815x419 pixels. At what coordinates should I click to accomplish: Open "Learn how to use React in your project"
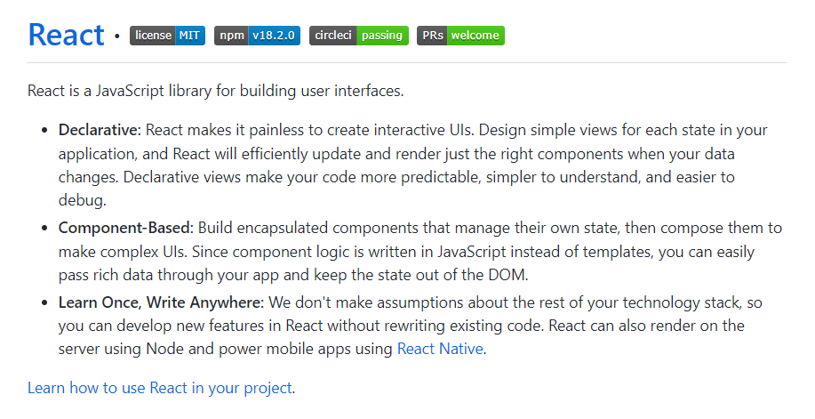click(x=160, y=388)
